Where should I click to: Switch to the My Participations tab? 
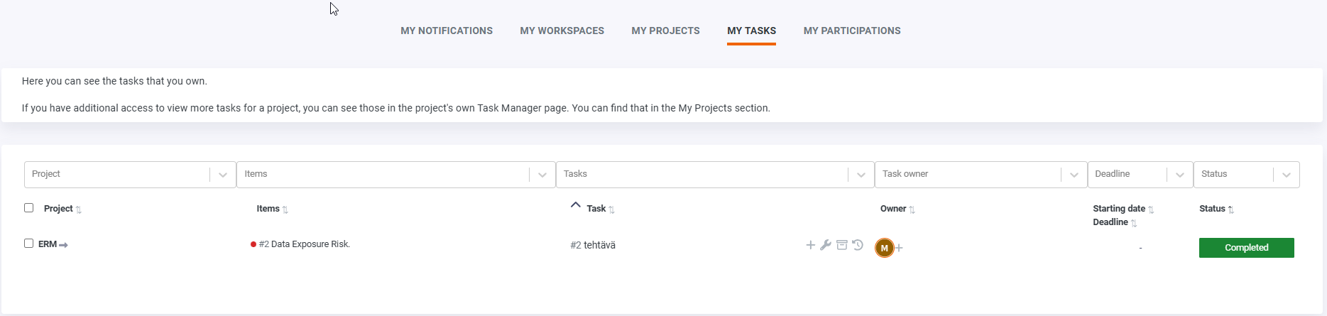click(852, 31)
